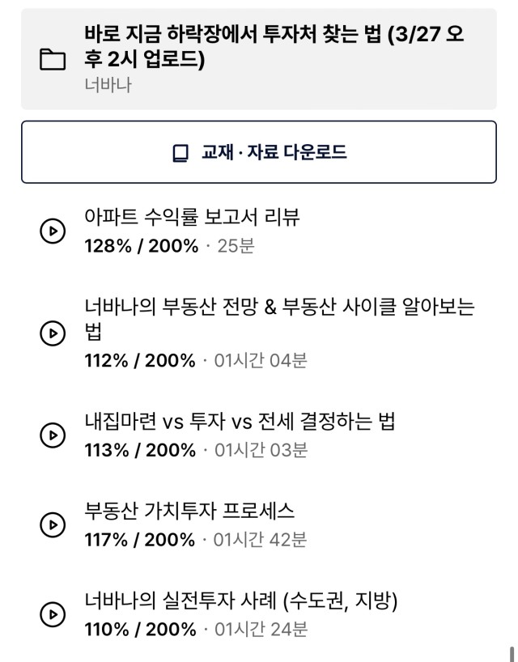Click the 01시간 24분 duration label
This screenshot has width=518, height=662.
pyautogui.click(x=261, y=629)
